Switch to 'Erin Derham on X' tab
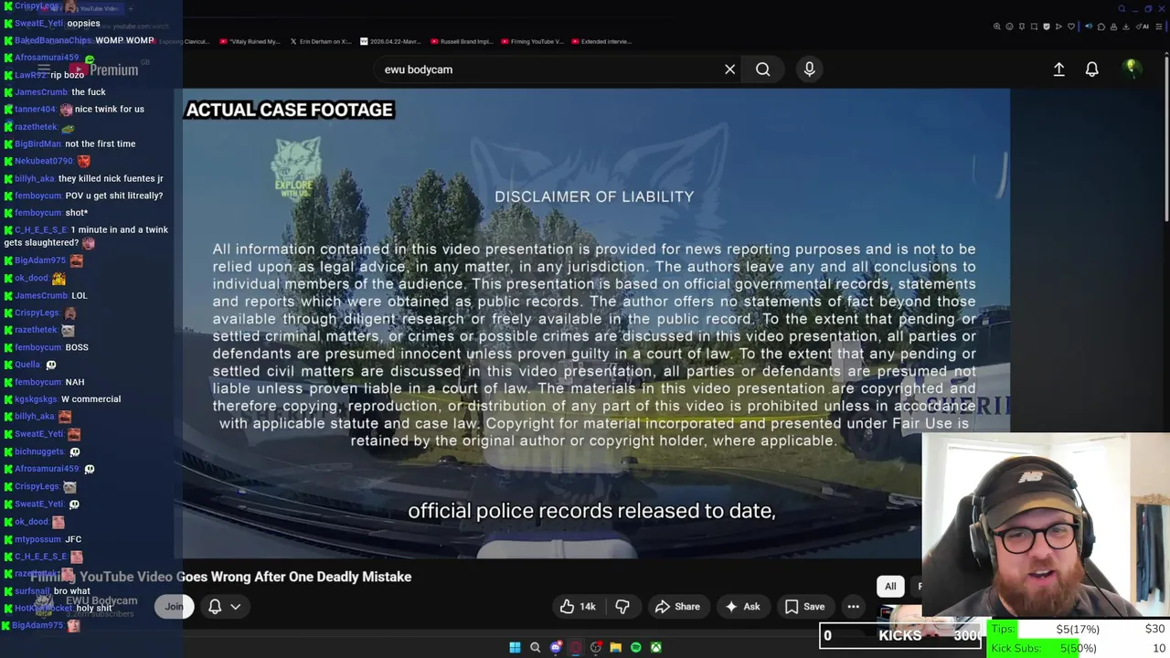 [x=321, y=41]
